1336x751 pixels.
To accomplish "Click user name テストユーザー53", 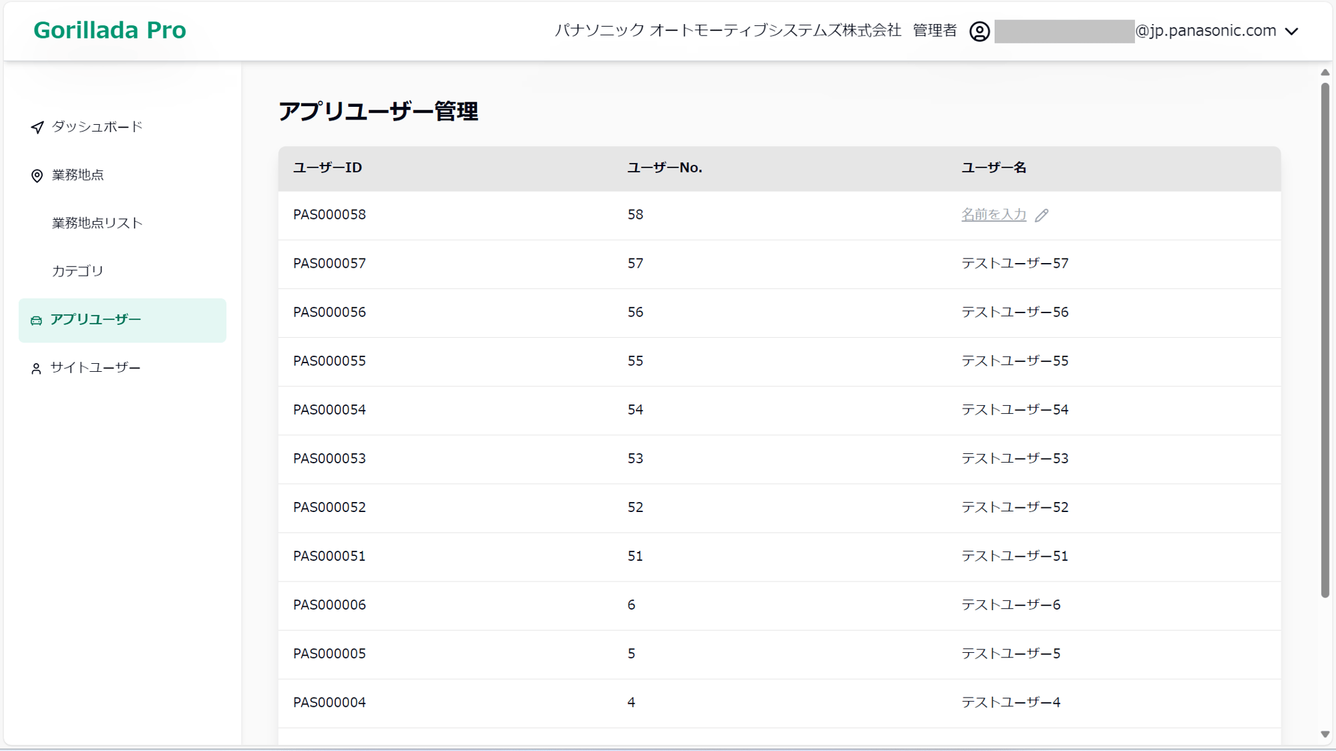I will coord(1015,458).
